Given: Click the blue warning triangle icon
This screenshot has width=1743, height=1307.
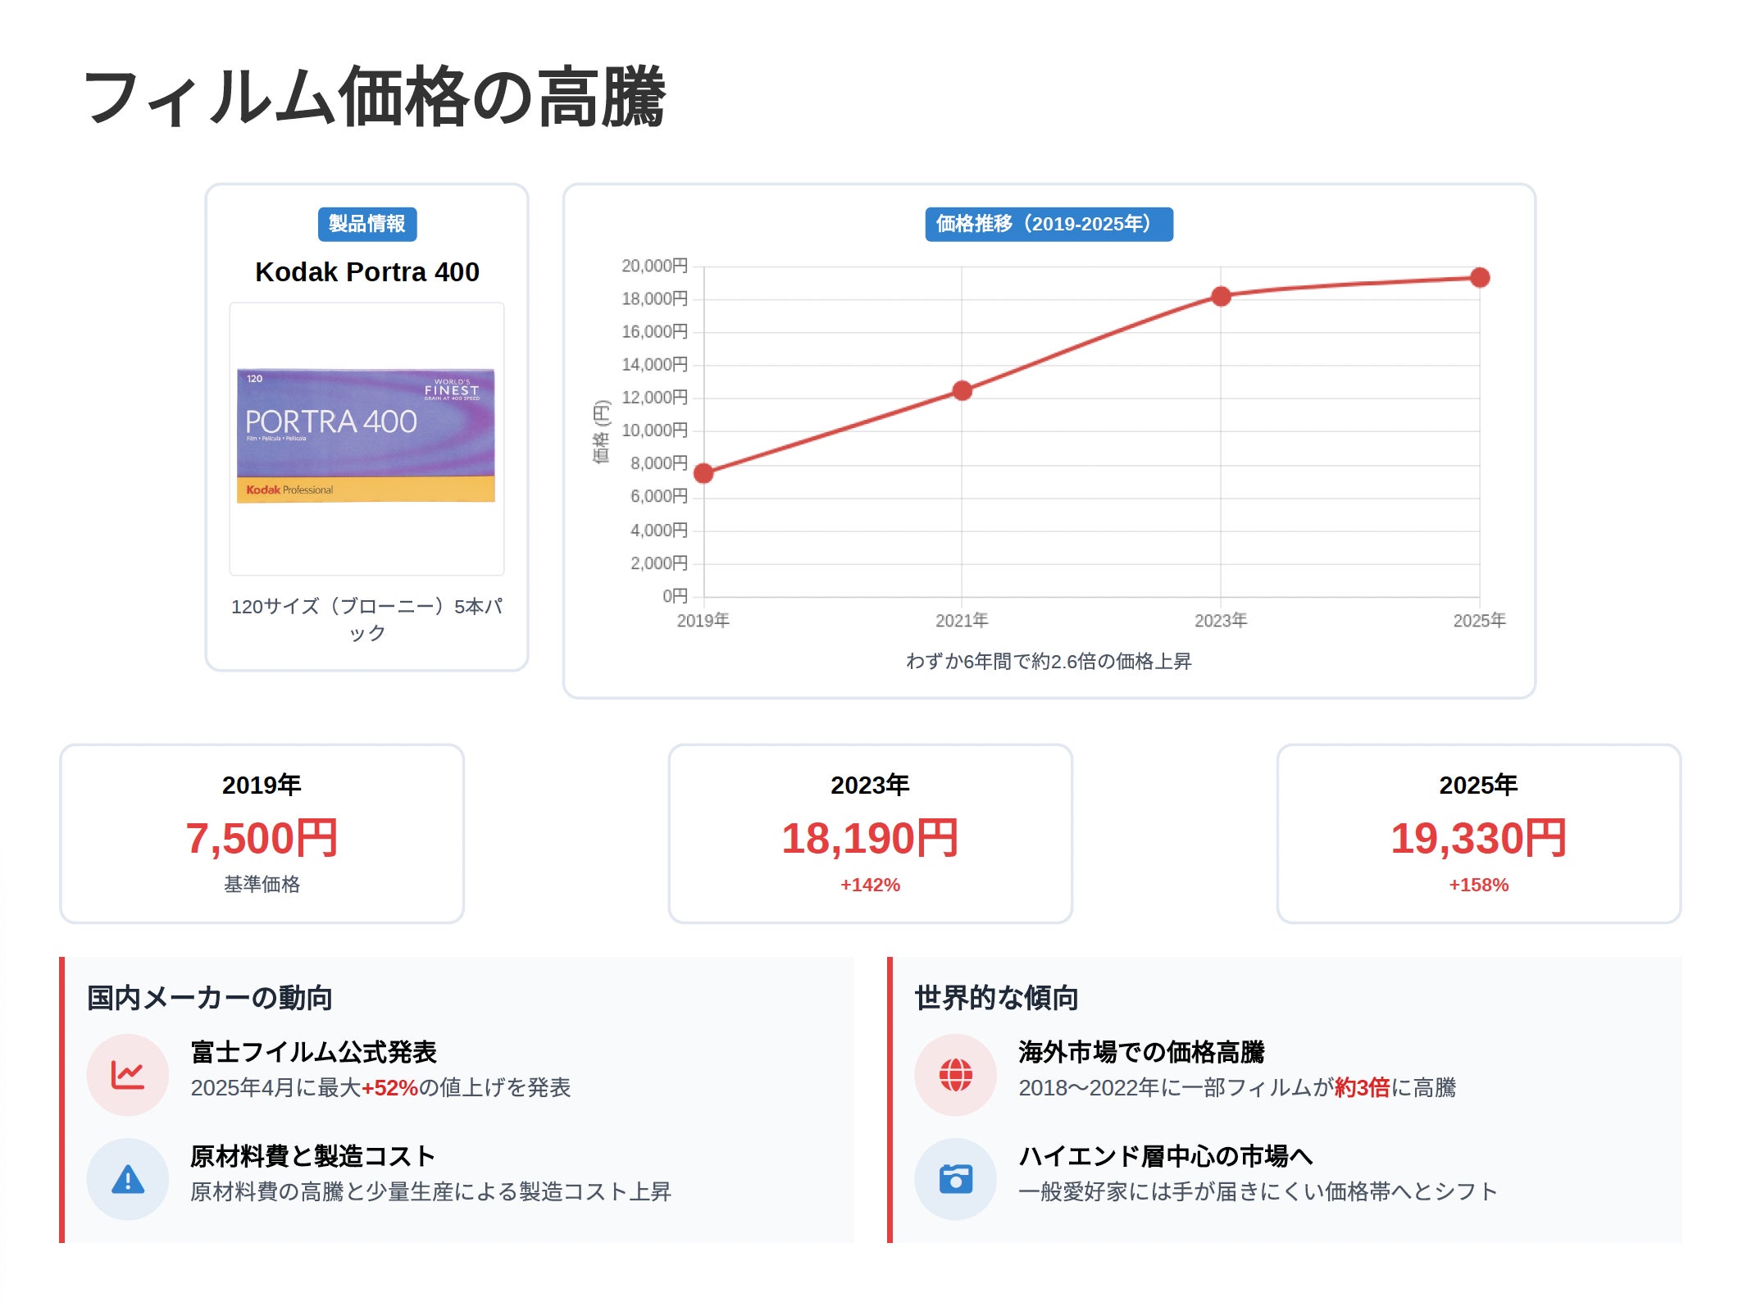Looking at the screenshot, I should point(128,1179).
